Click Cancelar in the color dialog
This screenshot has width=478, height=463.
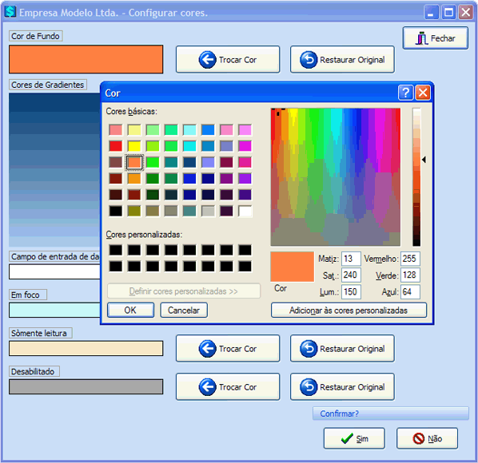(x=184, y=311)
